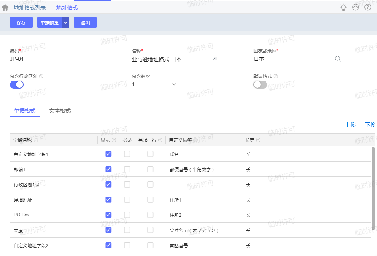The image size is (377, 256).
Task: Click help icon in 长度 column header
Action: (258, 140)
